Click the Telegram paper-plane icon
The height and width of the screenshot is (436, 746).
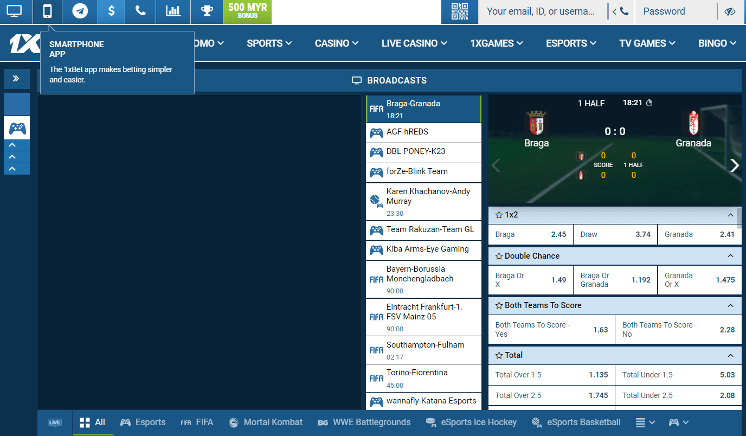(80, 11)
